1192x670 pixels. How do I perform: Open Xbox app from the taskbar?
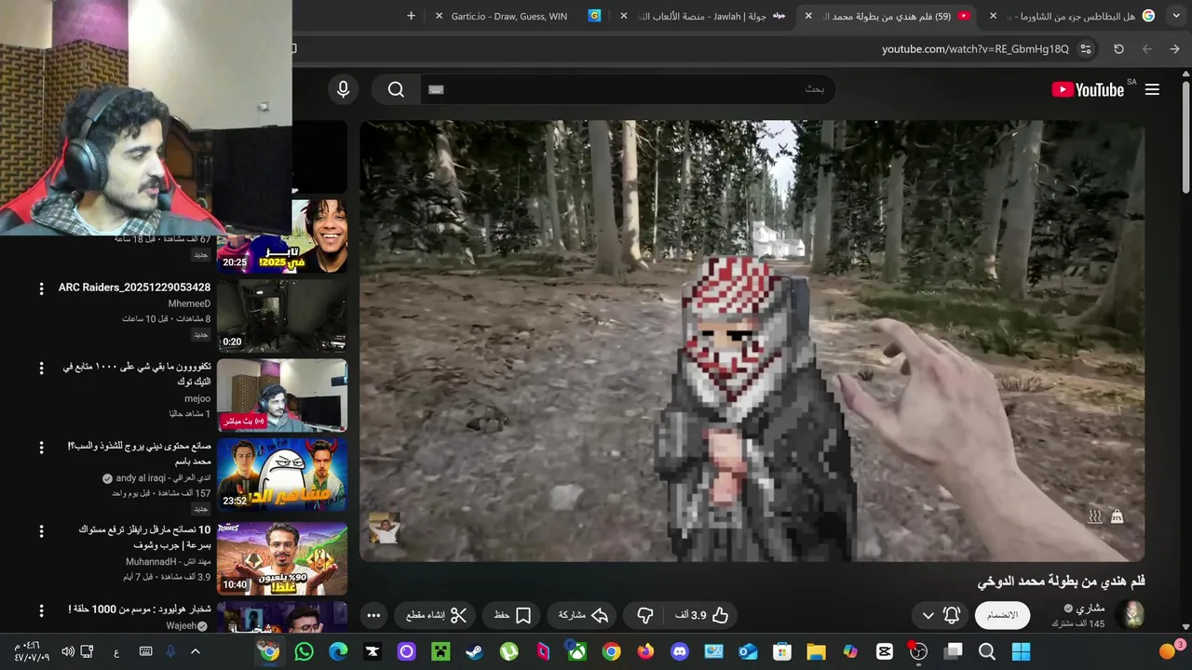coord(577,651)
